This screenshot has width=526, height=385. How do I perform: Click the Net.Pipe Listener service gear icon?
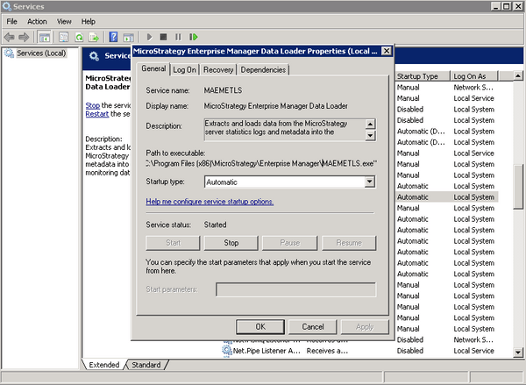[227, 351]
